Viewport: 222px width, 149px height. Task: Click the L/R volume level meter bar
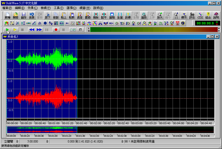pyautogui.click(x=154, y=30)
